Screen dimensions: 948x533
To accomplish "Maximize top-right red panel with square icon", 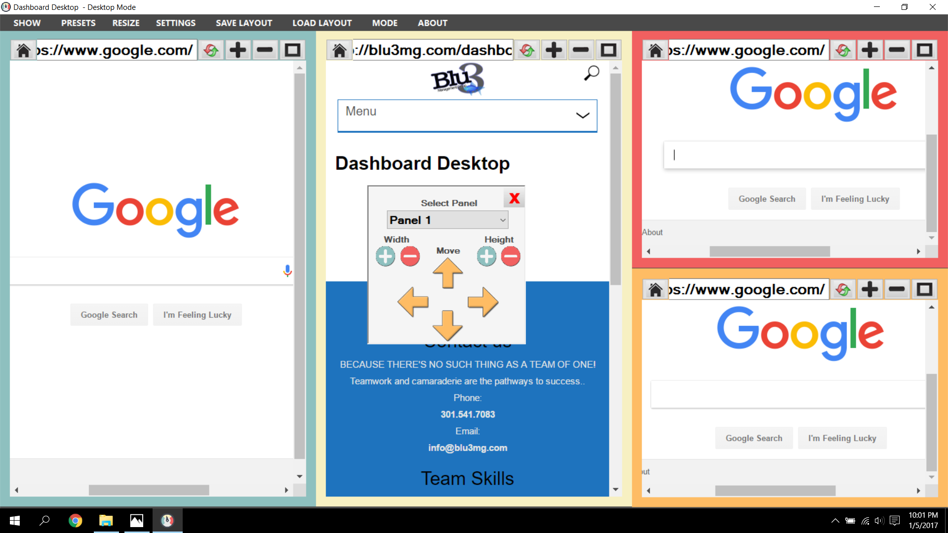I will pos(924,50).
